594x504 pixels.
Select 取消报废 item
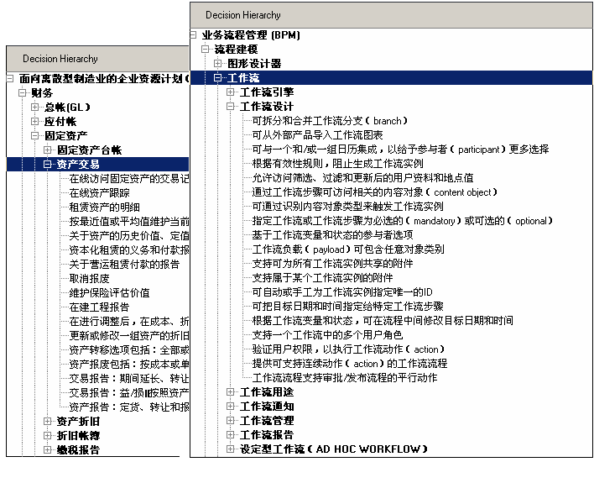click(x=90, y=278)
